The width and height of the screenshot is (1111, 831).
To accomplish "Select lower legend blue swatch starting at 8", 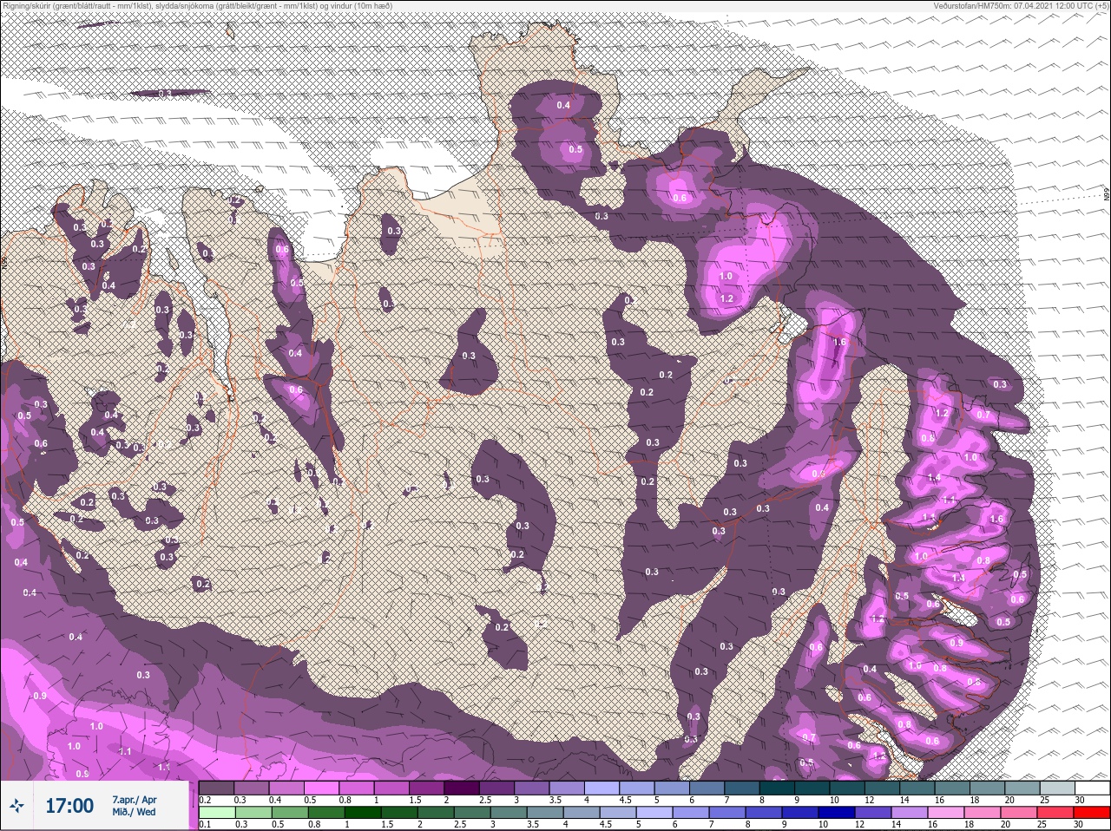I will pos(765,814).
